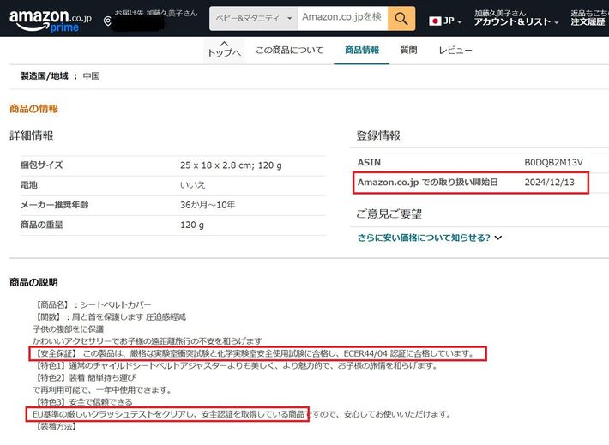
Task: Go to the 質問 tab
Action: (x=409, y=51)
